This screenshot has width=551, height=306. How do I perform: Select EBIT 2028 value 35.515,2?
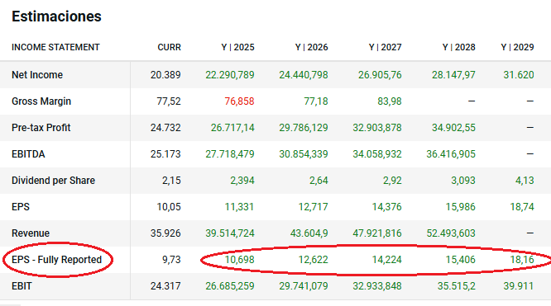[456, 286]
